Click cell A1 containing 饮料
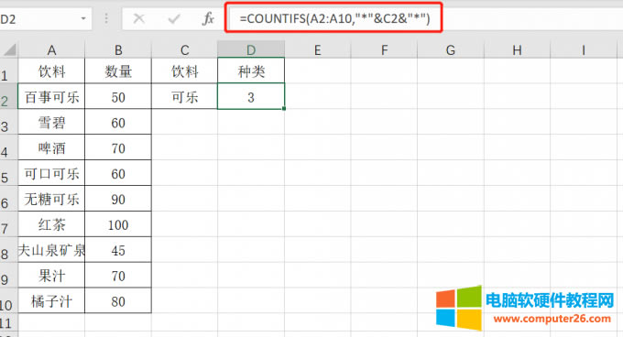 [x=51, y=71]
